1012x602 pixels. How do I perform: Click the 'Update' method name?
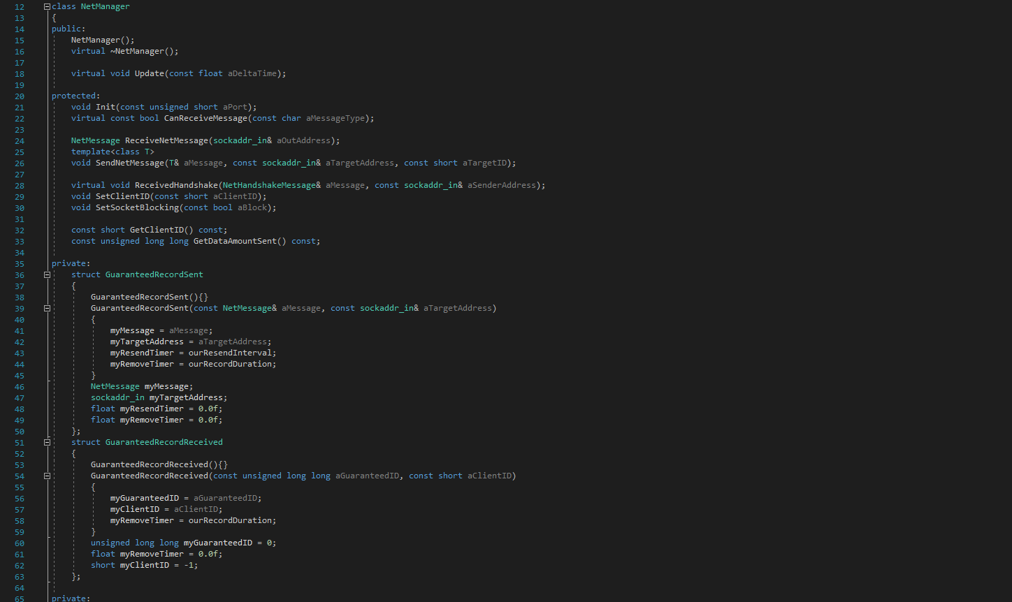click(x=150, y=73)
